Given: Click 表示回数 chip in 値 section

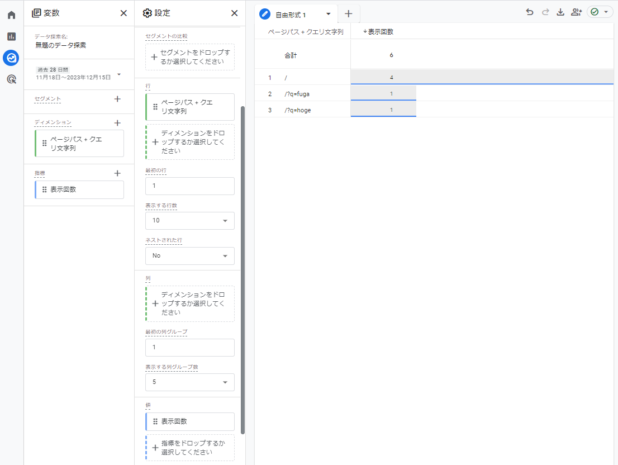Looking at the screenshot, I should (x=190, y=421).
